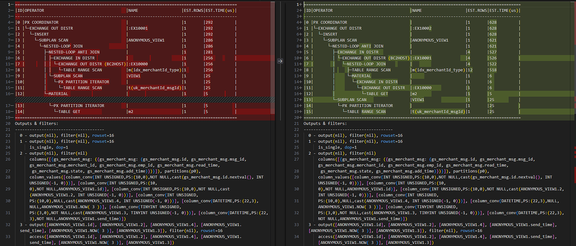
Task: Click m(idx_merchantId_type) in the left pane
Action: (x=154, y=70)
